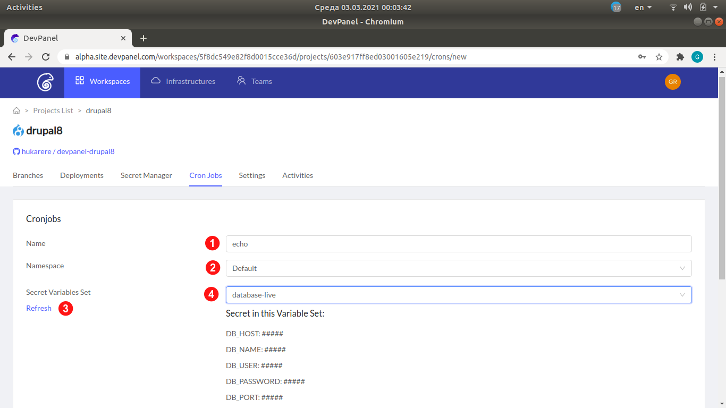The width and height of the screenshot is (726, 408).
Task: Click the GR user avatar
Action: click(672, 82)
